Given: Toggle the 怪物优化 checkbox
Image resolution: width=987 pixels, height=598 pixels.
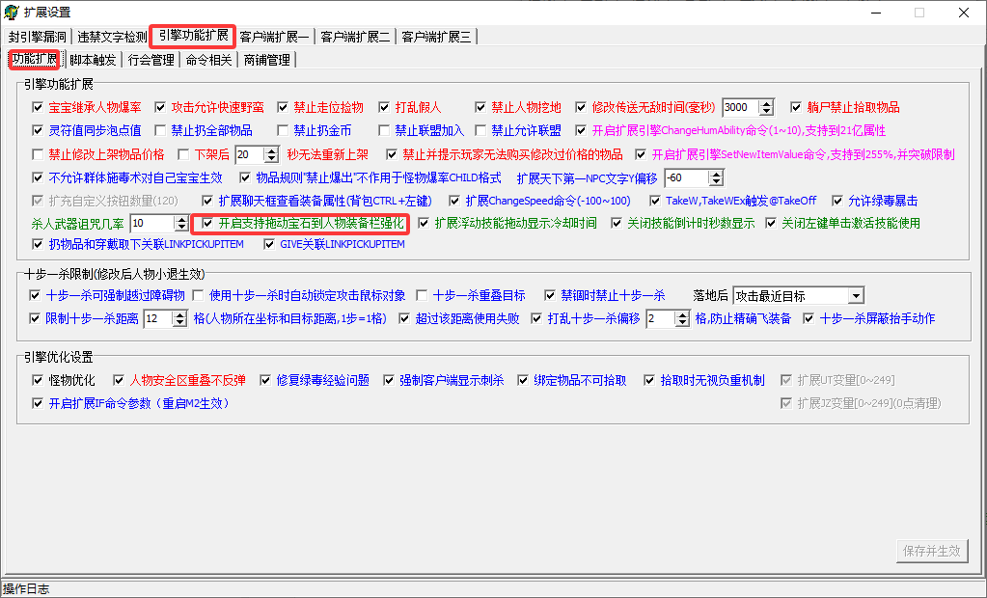Looking at the screenshot, I should [x=38, y=380].
